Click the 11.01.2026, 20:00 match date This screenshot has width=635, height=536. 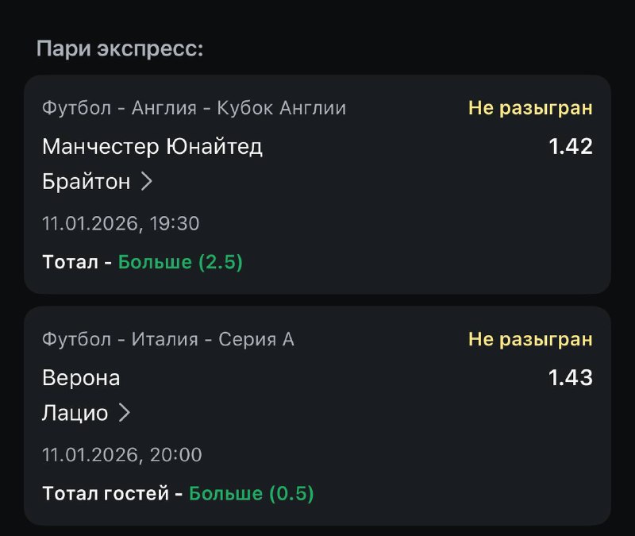pos(122,455)
